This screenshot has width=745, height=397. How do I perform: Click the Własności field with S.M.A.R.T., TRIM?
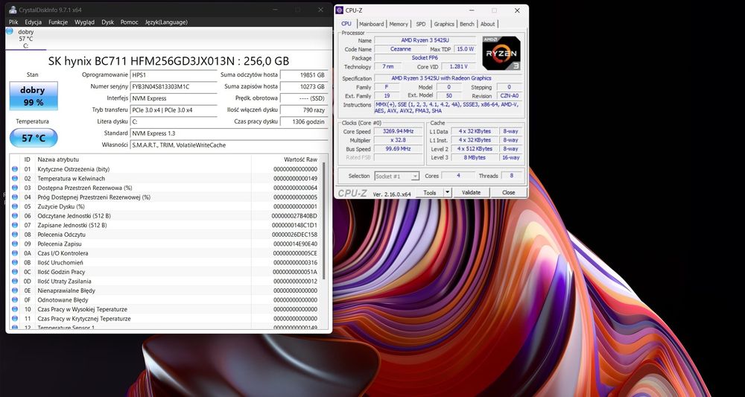[229, 145]
